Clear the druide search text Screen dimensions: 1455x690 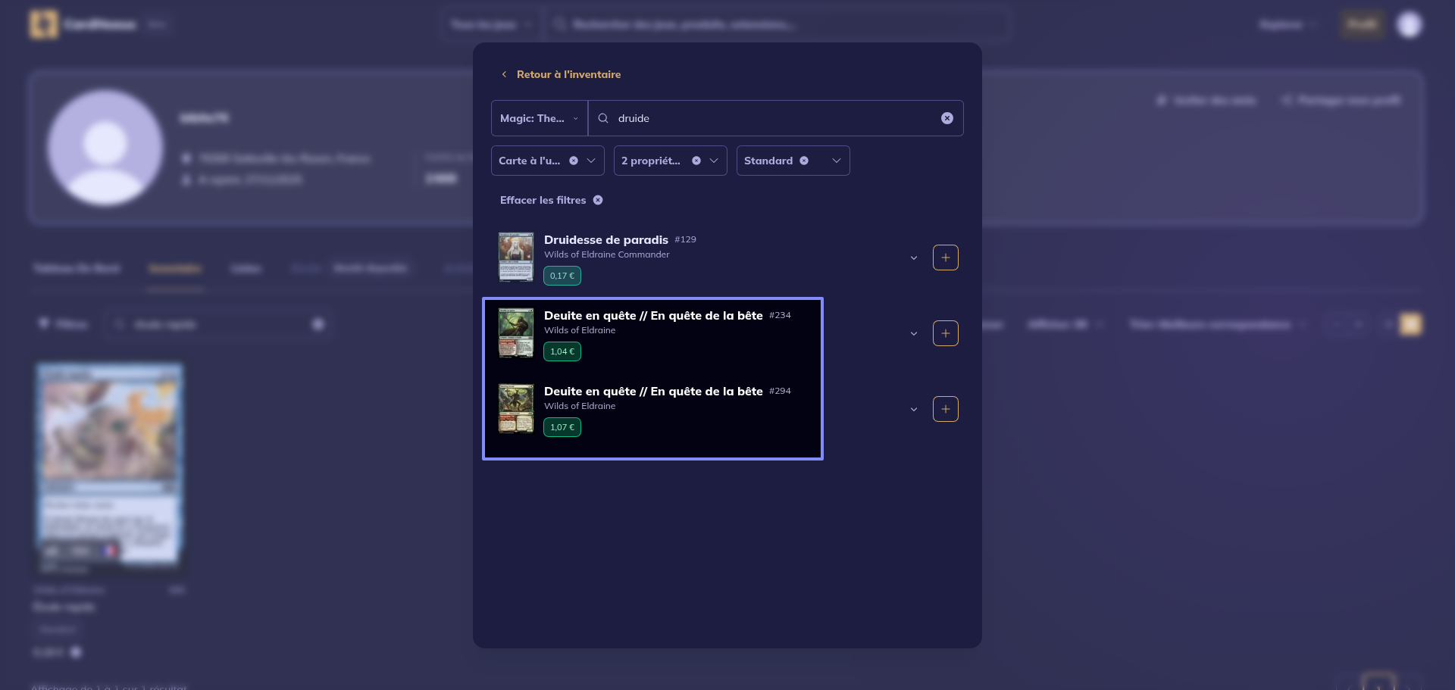pos(947,118)
